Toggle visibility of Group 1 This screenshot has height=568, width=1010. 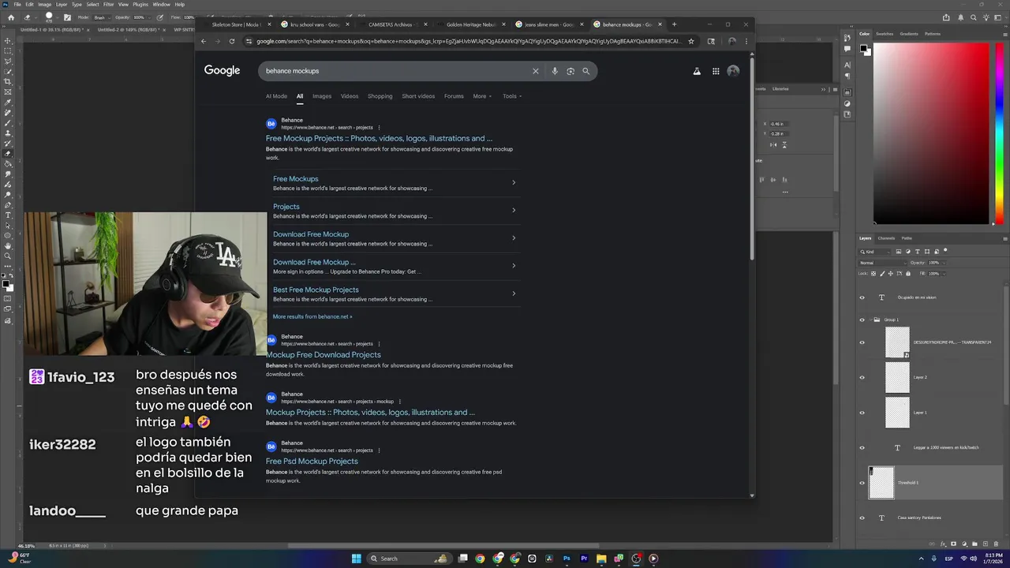tap(862, 319)
